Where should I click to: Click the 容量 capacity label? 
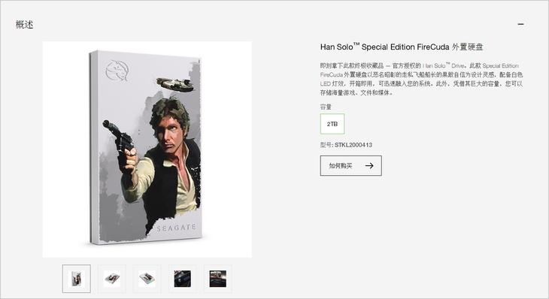pyautogui.click(x=326, y=107)
